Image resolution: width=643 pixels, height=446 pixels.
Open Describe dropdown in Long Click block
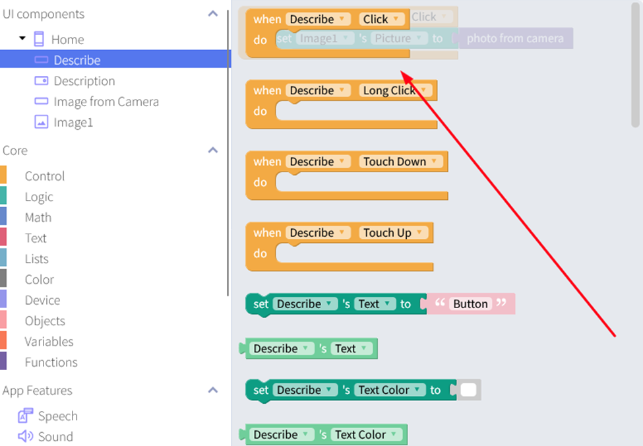click(x=318, y=90)
